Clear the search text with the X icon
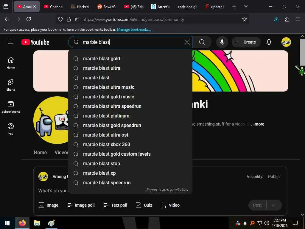The image size is (305, 229). [187, 42]
